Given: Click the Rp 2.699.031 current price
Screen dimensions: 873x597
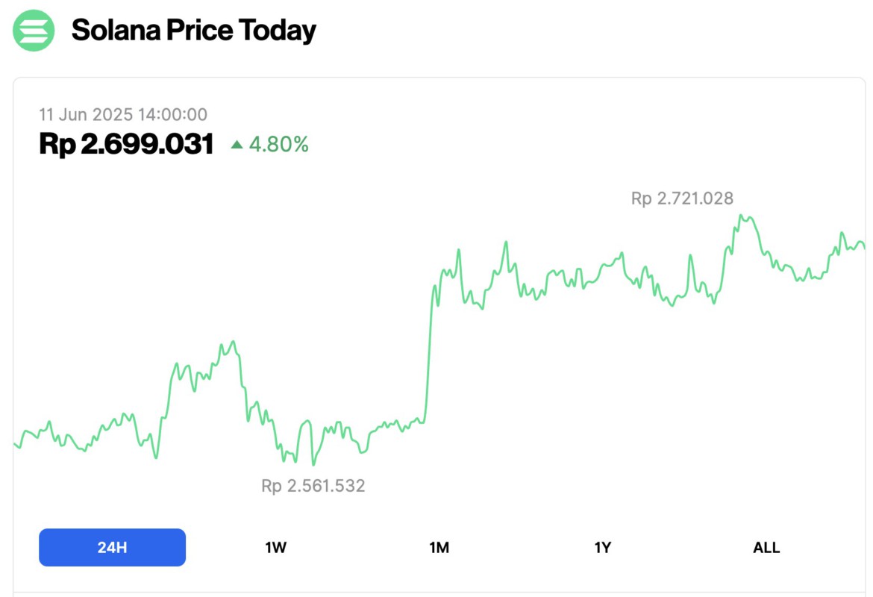Looking at the screenshot, I should pyautogui.click(x=127, y=143).
